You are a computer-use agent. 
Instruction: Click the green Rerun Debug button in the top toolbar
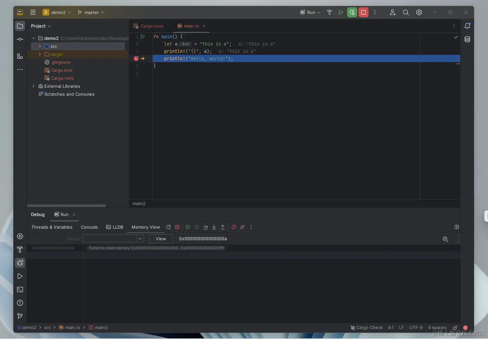(x=352, y=12)
